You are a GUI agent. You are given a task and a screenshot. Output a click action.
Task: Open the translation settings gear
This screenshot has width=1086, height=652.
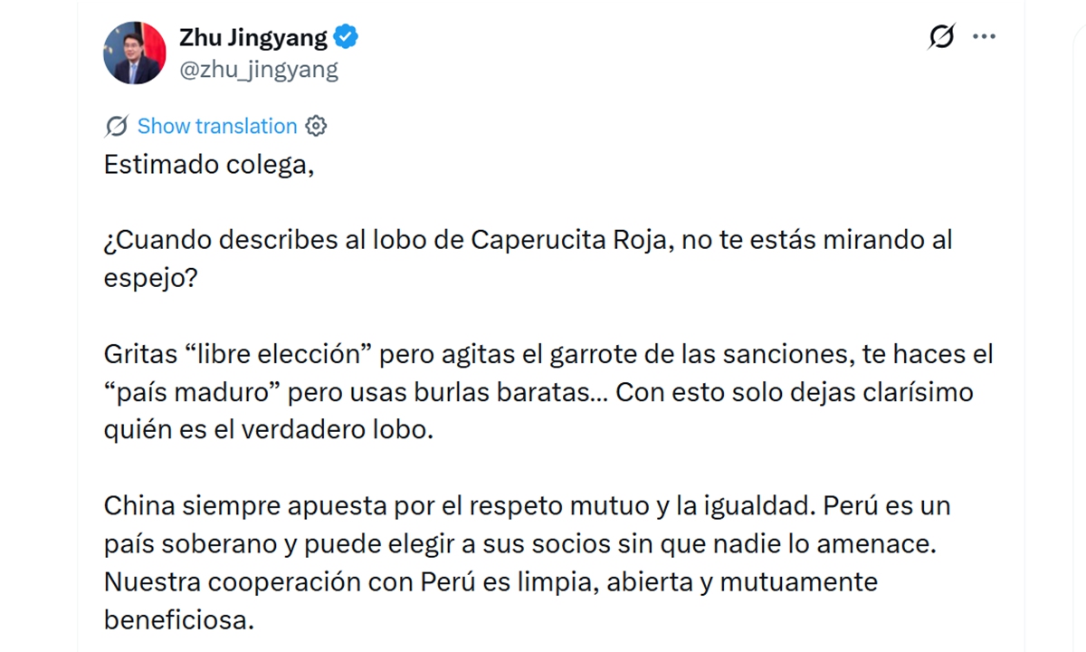(315, 126)
